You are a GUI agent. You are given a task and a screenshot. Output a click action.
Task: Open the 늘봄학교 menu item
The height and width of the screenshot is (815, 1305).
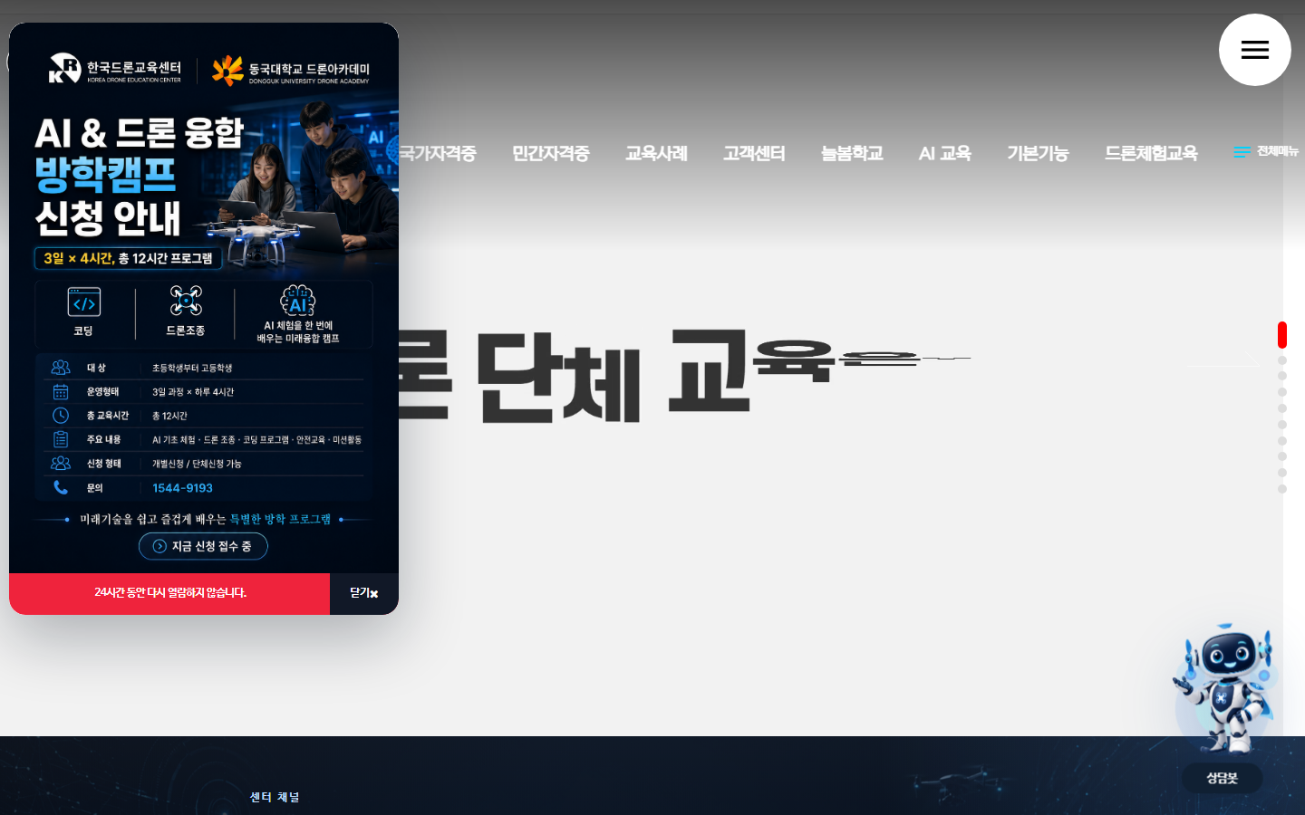pos(852,153)
